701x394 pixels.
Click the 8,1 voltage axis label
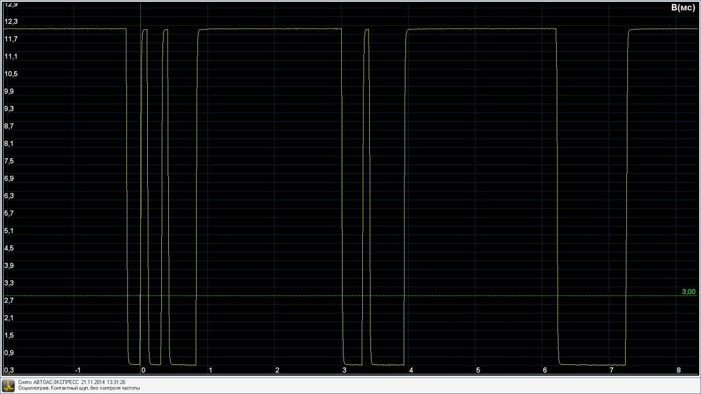pyautogui.click(x=9, y=144)
